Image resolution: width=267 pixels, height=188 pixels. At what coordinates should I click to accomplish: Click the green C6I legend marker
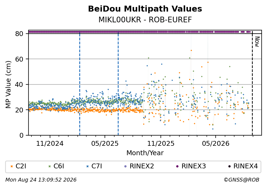pos(49,166)
